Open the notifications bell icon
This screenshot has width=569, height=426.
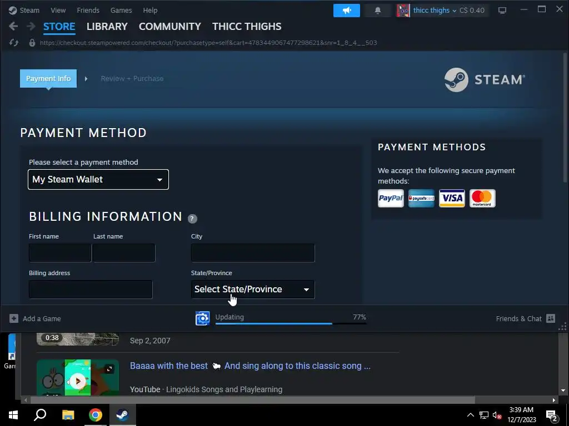pyautogui.click(x=378, y=11)
